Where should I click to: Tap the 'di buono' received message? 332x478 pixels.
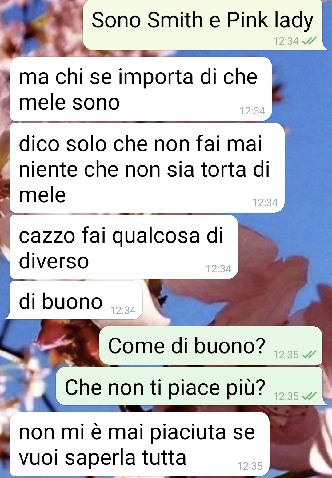point(75,300)
